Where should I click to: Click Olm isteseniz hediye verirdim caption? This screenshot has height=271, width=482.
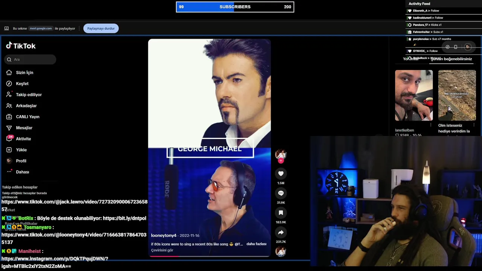coord(454,128)
